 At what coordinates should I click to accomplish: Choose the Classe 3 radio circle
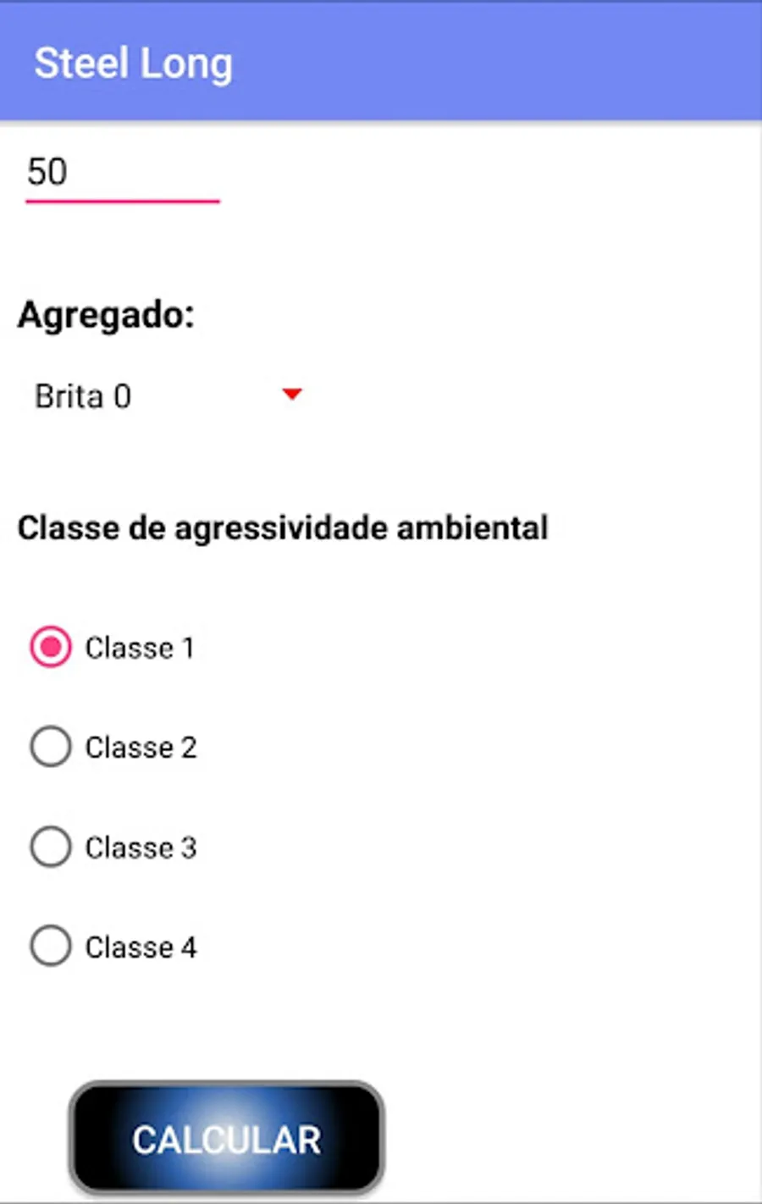click(51, 847)
